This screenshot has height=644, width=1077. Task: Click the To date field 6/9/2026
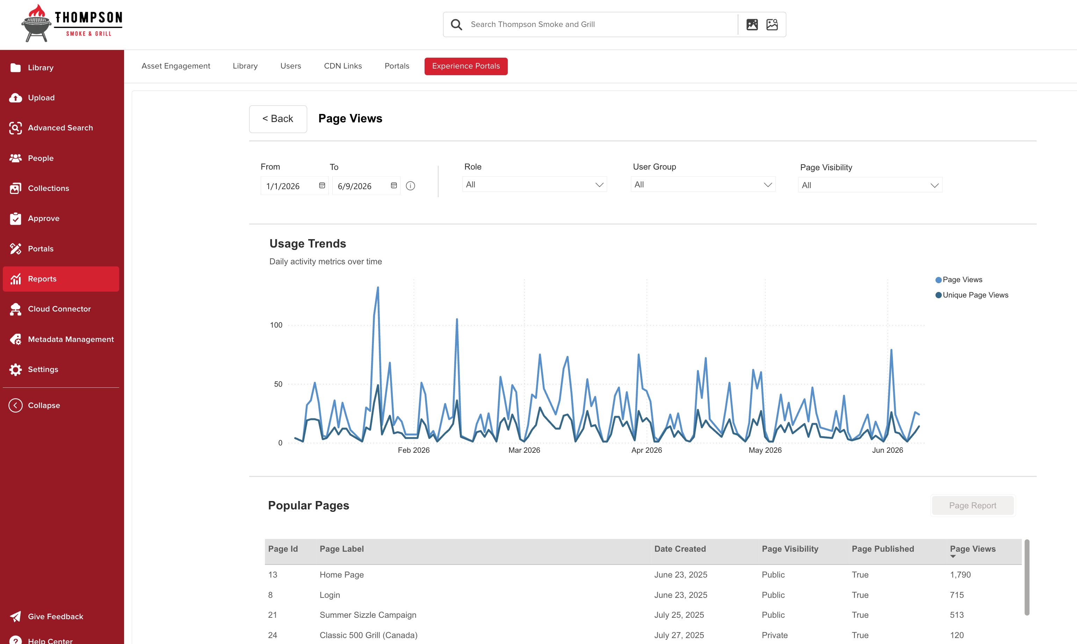tap(366, 186)
